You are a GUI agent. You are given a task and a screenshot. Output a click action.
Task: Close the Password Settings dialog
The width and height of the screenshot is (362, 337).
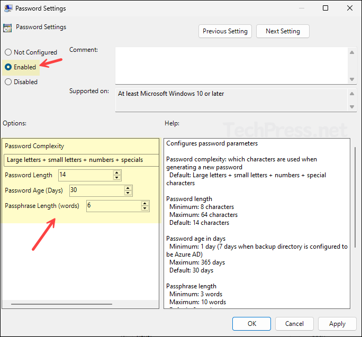(x=349, y=8)
